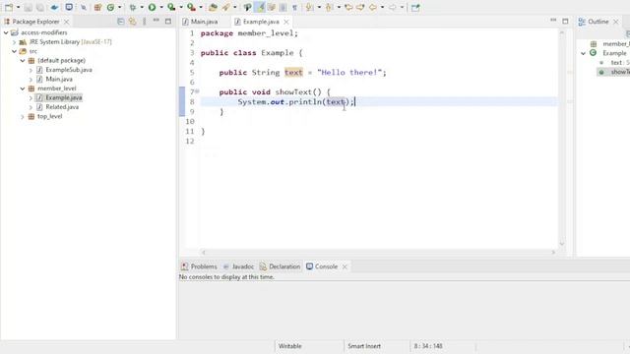Click the Last Edit Location arrow
Image resolution: width=630 pixels, height=354 pixels.
(x=348, y=7)
